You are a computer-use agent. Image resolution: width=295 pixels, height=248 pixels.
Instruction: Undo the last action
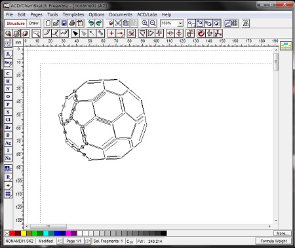pos(91,23)
